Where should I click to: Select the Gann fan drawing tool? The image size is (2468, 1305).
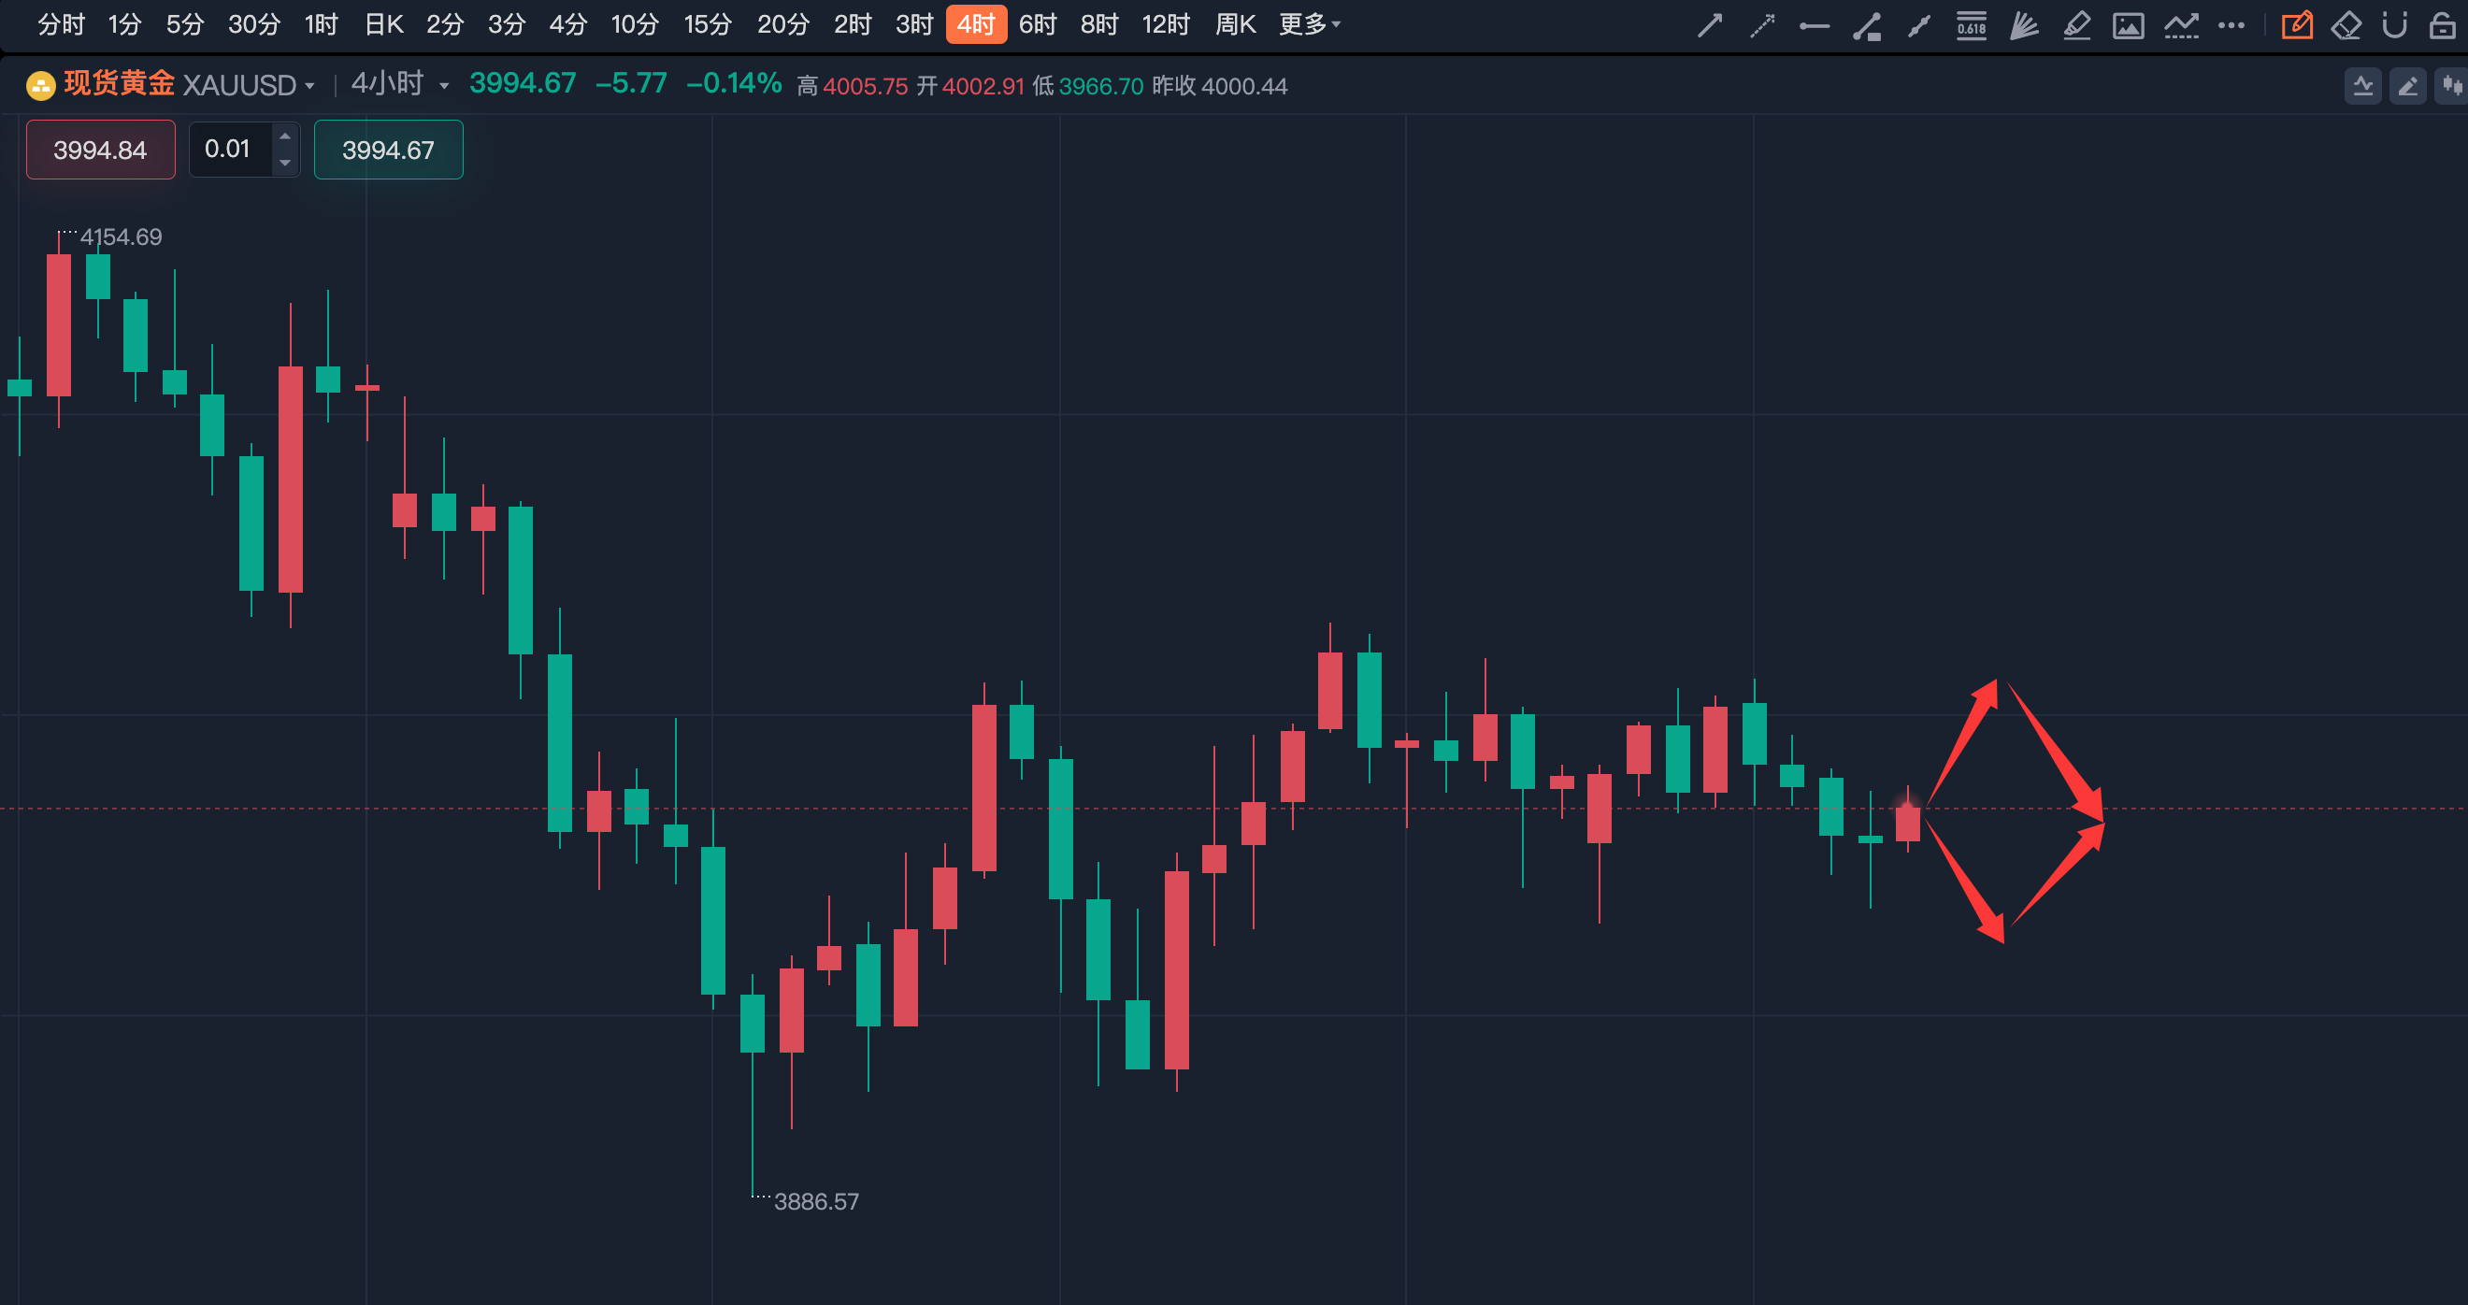point(2023,25)
